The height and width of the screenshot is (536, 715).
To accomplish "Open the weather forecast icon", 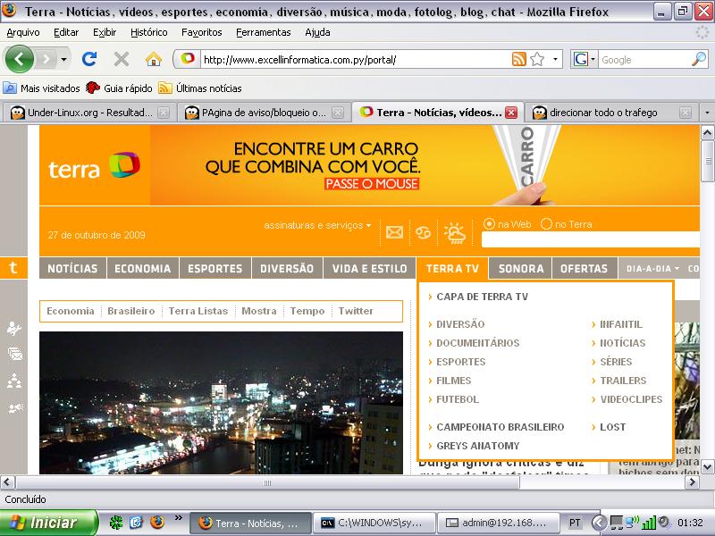I will (x=454, y=233).
